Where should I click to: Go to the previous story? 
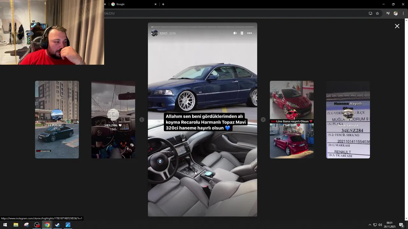tap(142, 120)
